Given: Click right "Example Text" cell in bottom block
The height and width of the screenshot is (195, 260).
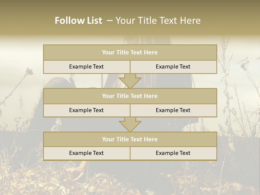Looking at the screenshot, I should click(x=173, y=153).
